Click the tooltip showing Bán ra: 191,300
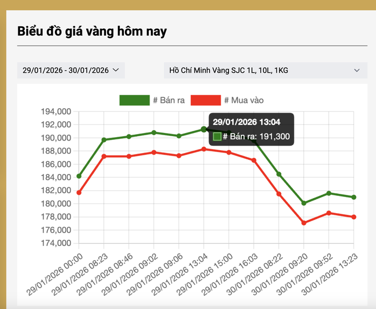The image size is (376, 309). click(x=251, y=130)
